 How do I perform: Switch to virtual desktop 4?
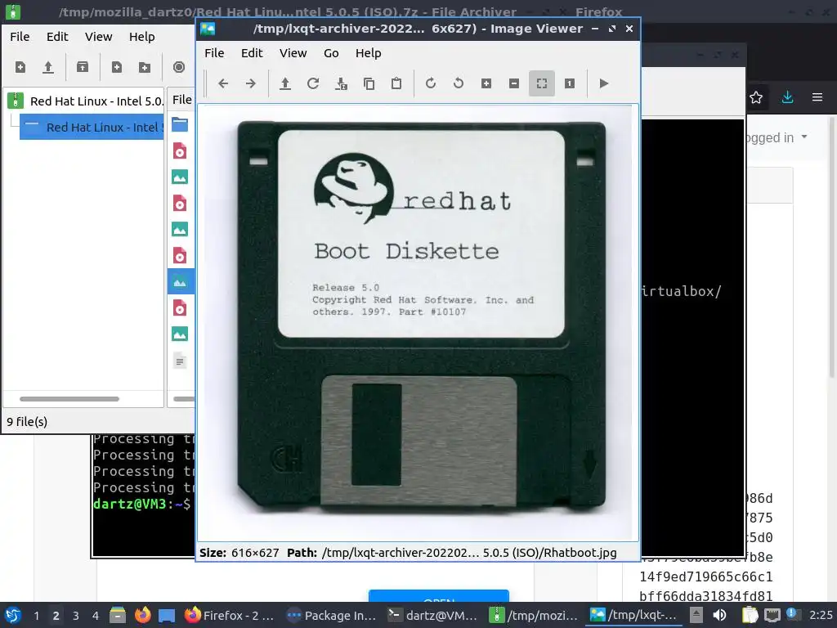[x=95, y=616]
